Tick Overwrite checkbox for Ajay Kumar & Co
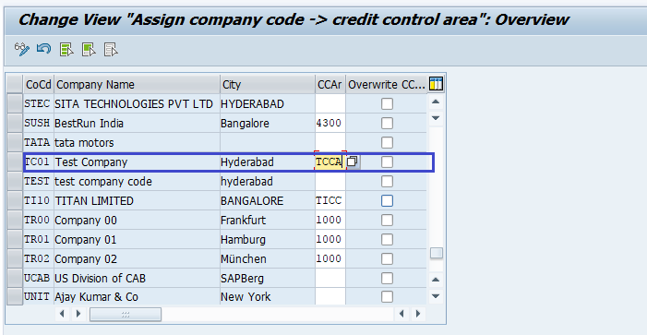This screenshot has height=335, width=647. [387, 296]
